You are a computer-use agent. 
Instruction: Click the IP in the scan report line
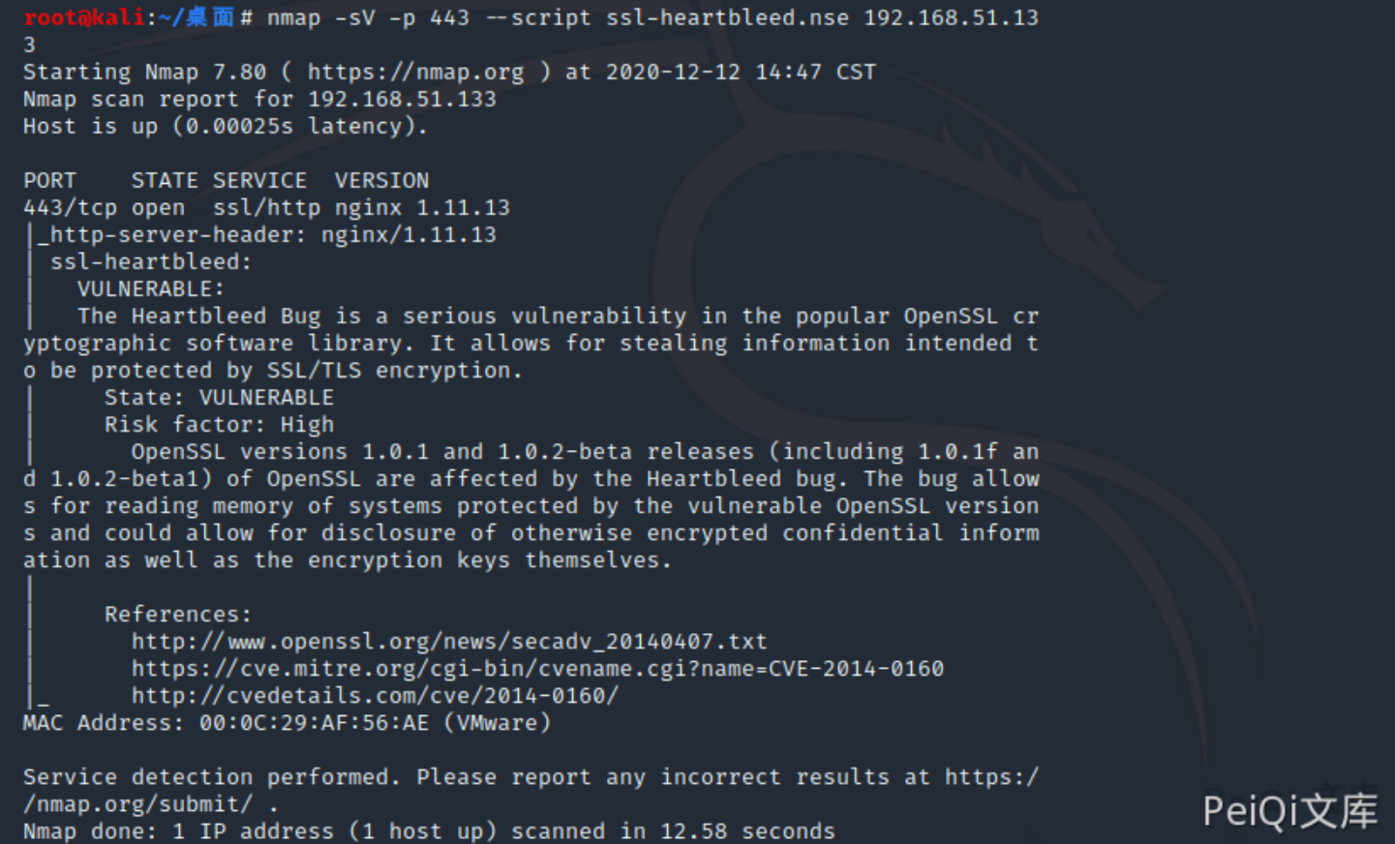tap(402, 100)
